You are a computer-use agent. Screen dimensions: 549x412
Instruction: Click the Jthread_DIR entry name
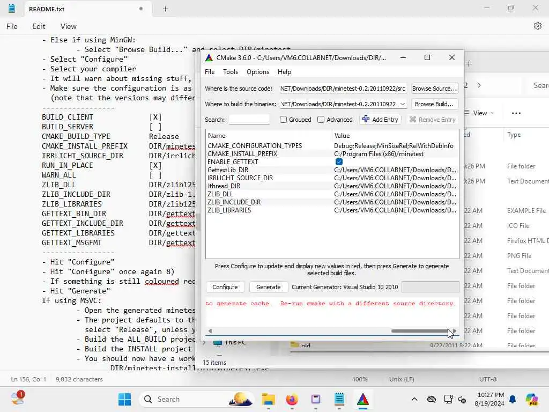[224, 186]
